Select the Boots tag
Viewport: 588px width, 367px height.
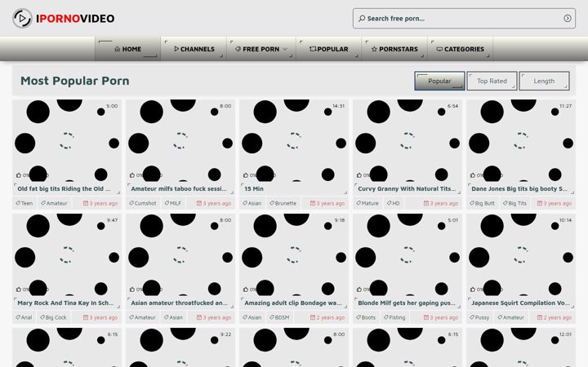(x=366, y=317)
